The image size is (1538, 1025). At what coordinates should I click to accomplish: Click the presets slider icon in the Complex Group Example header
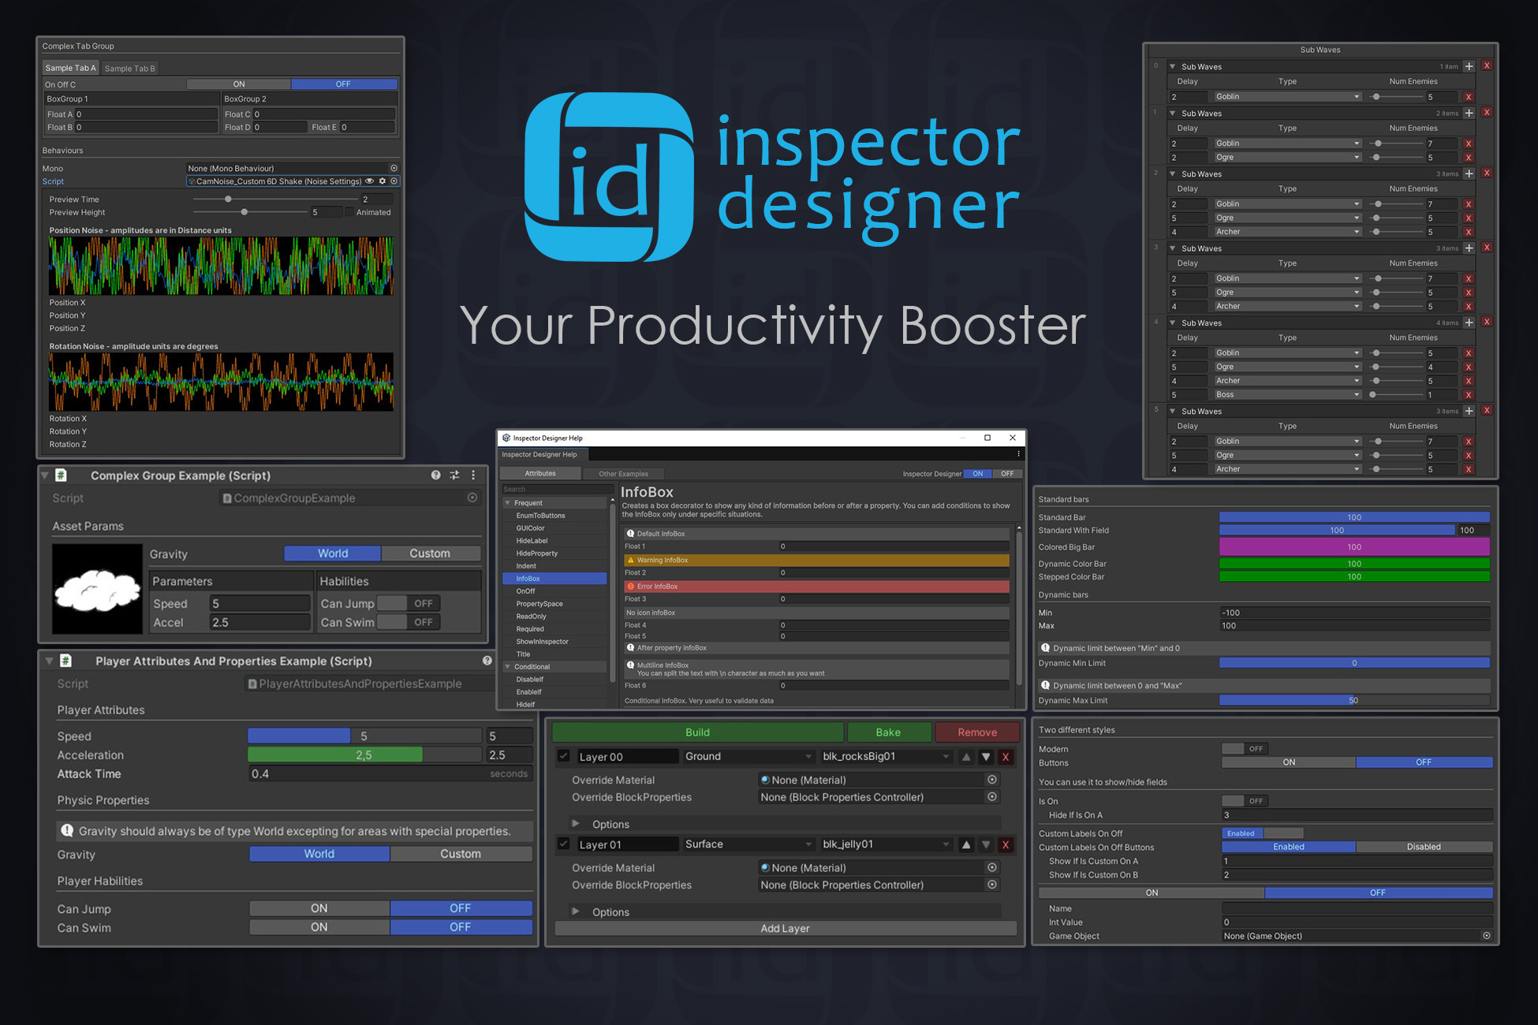point(454,475)
